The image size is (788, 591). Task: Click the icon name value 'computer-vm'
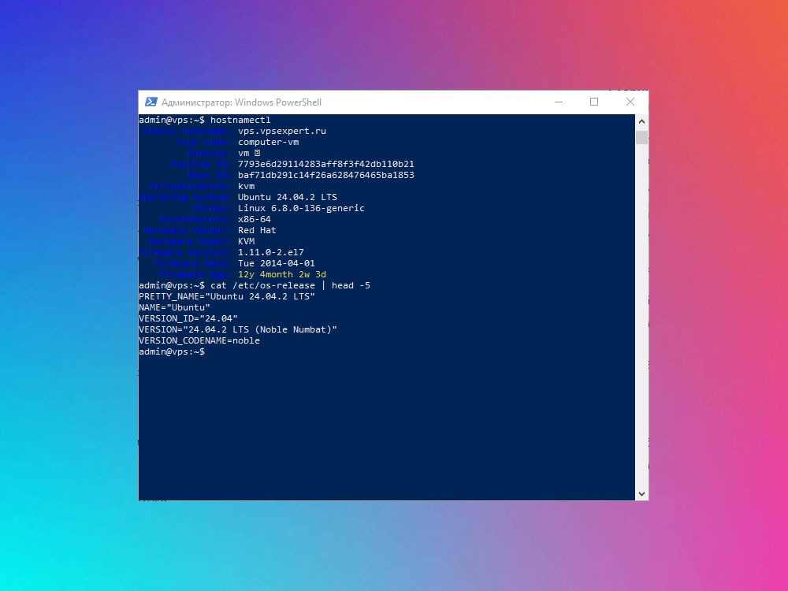tap(269, 142)
